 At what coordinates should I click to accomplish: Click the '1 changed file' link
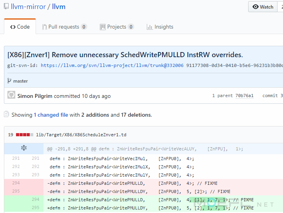point(51,115)
